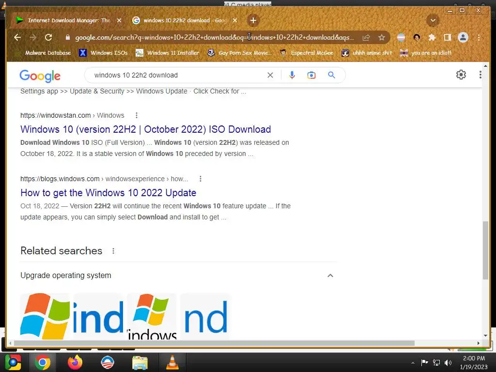496x372 pixels.
Task: Click the scroll-up arrow of page scrollbar
Action: (485, 66)
